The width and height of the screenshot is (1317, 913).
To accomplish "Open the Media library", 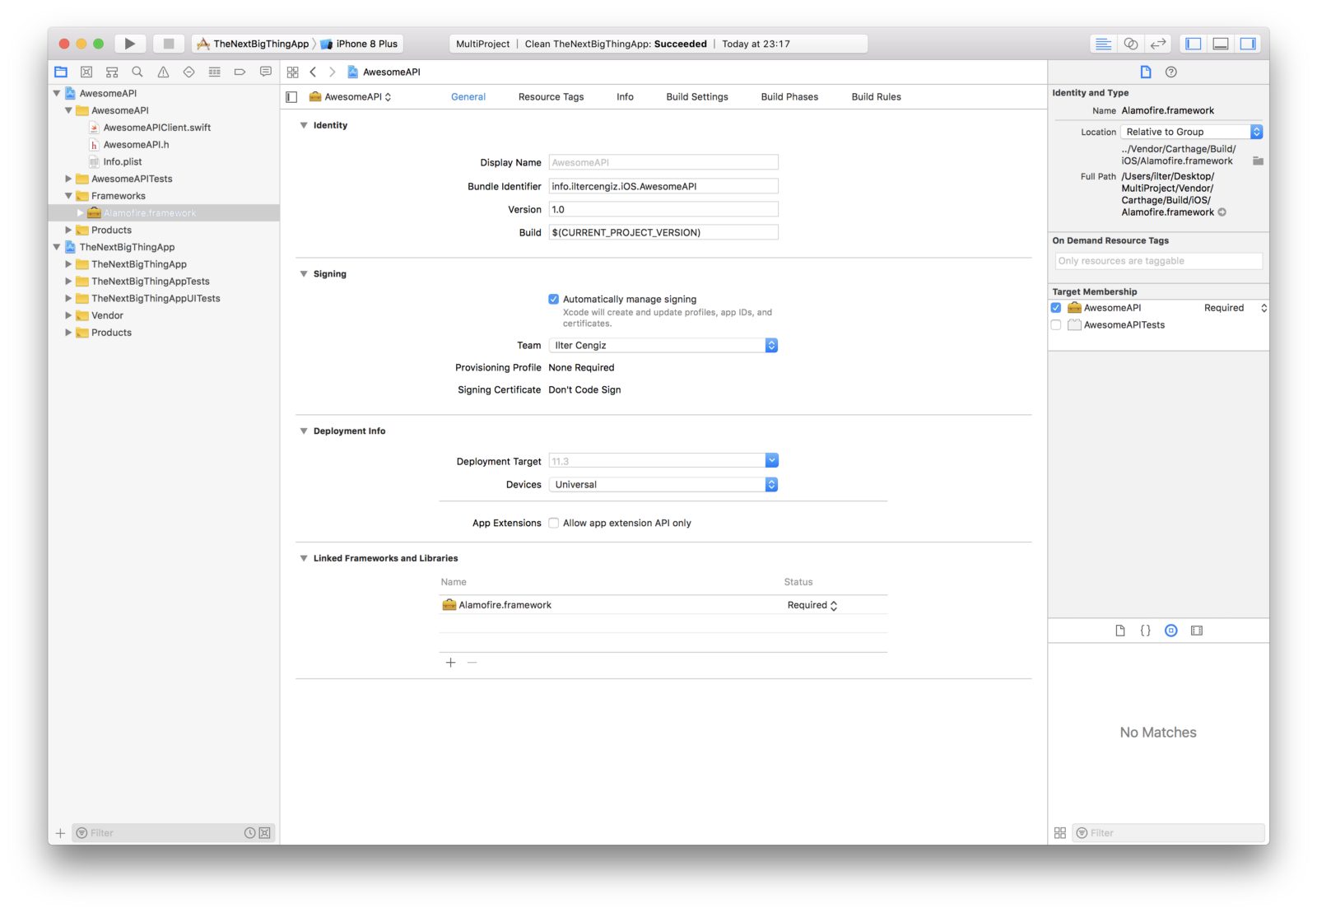I will pos(1197,631).
